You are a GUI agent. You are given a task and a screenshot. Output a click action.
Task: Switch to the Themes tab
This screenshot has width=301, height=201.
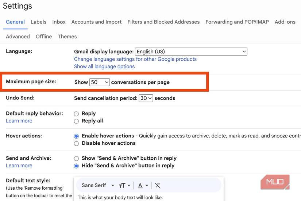67,37
